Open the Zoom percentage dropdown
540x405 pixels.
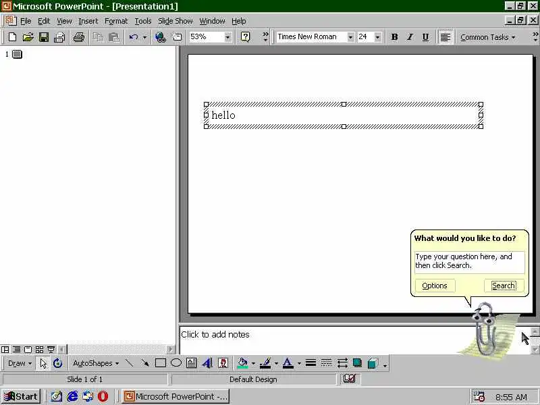point(227,37)
